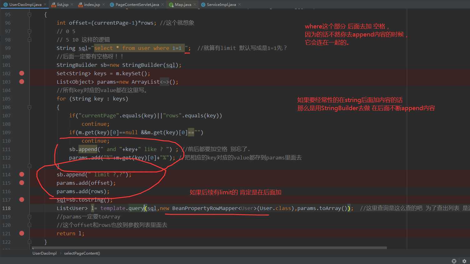
Task: Open settings gear in status bar
Action: coord(464,261)
